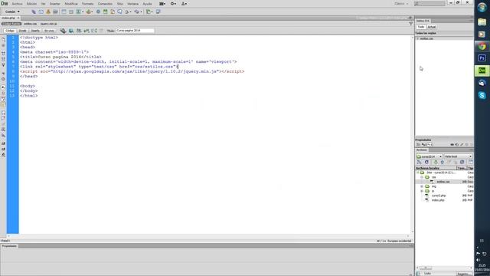Insert a table icon
Image resolution: width=490 pixels, height=276 pixels.
pyautogui.click(x=64, y=11)
